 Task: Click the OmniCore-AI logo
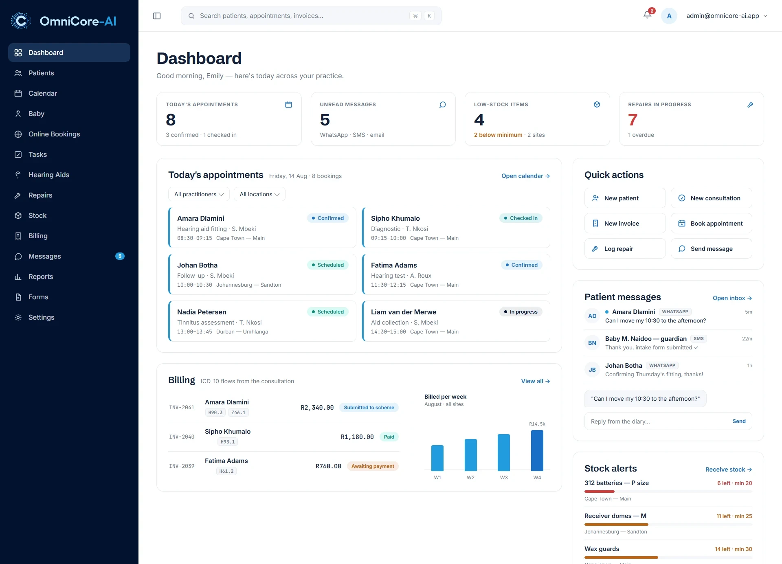pyautogui.click(x=64, y=21)
